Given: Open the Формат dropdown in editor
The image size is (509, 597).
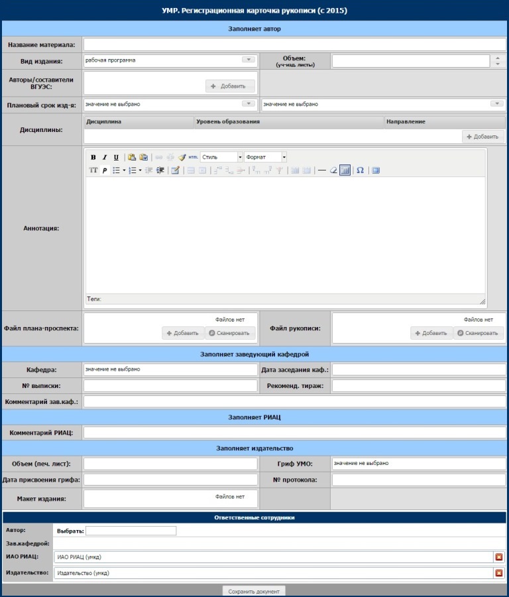Looking at the screenshot, I should tap(284, 157).
